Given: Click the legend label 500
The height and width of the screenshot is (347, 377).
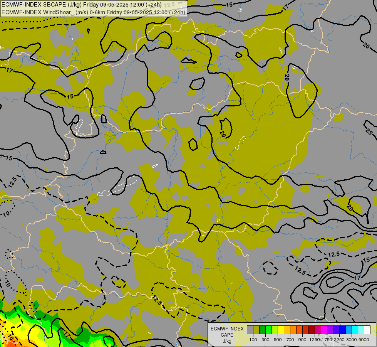Looking at the screenshot, I should click(278, 340).
